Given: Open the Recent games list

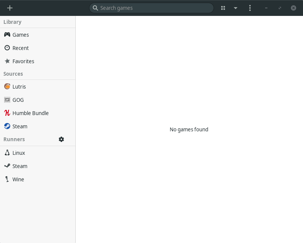Looking at the screenshot, I should coord(21,48).
